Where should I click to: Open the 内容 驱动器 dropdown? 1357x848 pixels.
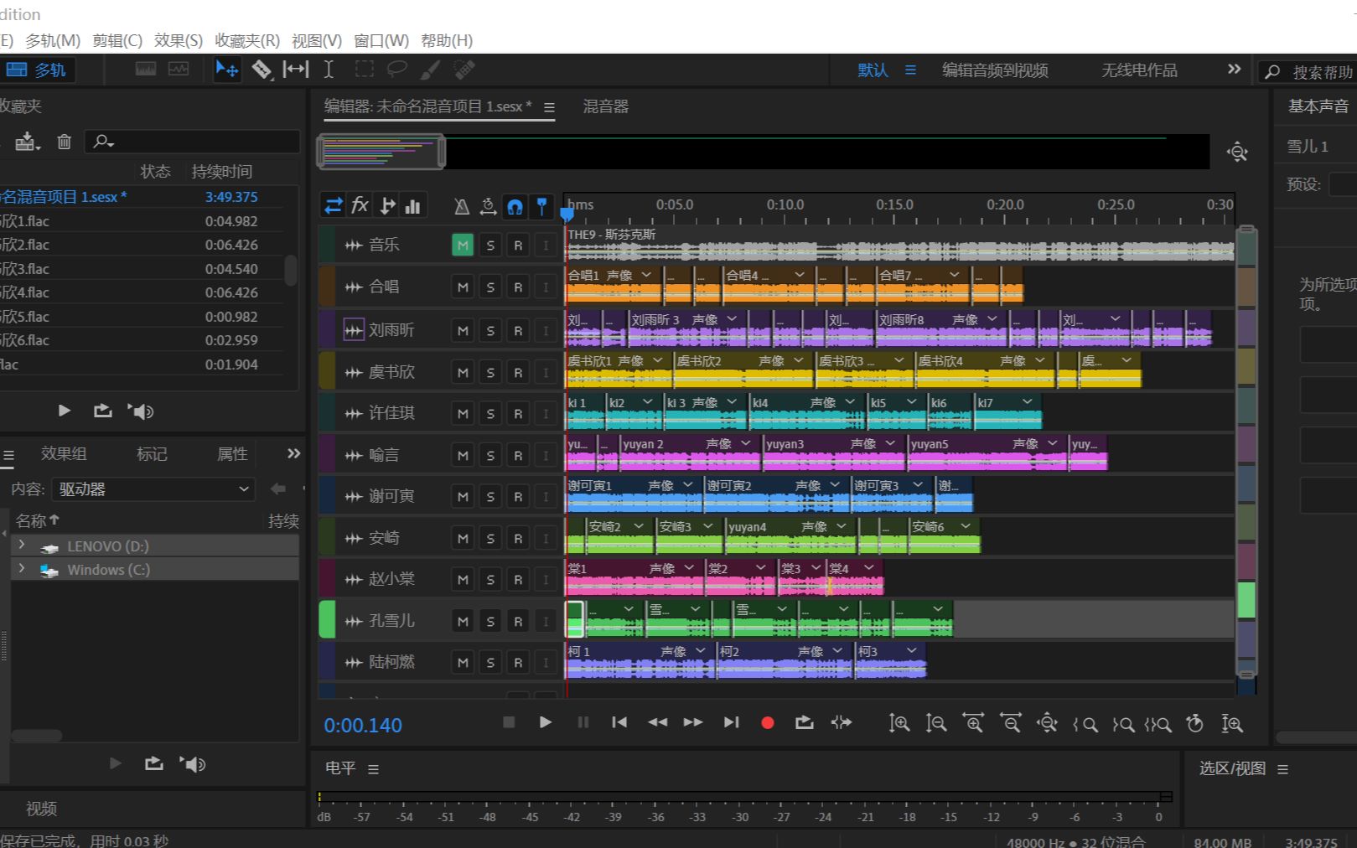153,489
